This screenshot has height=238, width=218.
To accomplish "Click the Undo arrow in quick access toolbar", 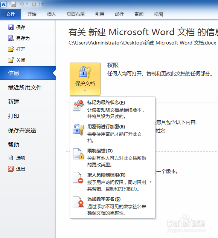I will [x=22, y=4].
